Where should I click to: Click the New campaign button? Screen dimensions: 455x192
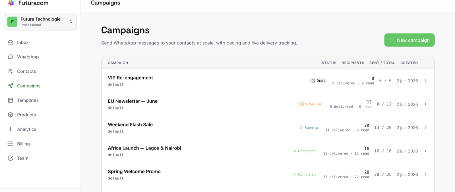pyautogui.click(x=409, y=40)
